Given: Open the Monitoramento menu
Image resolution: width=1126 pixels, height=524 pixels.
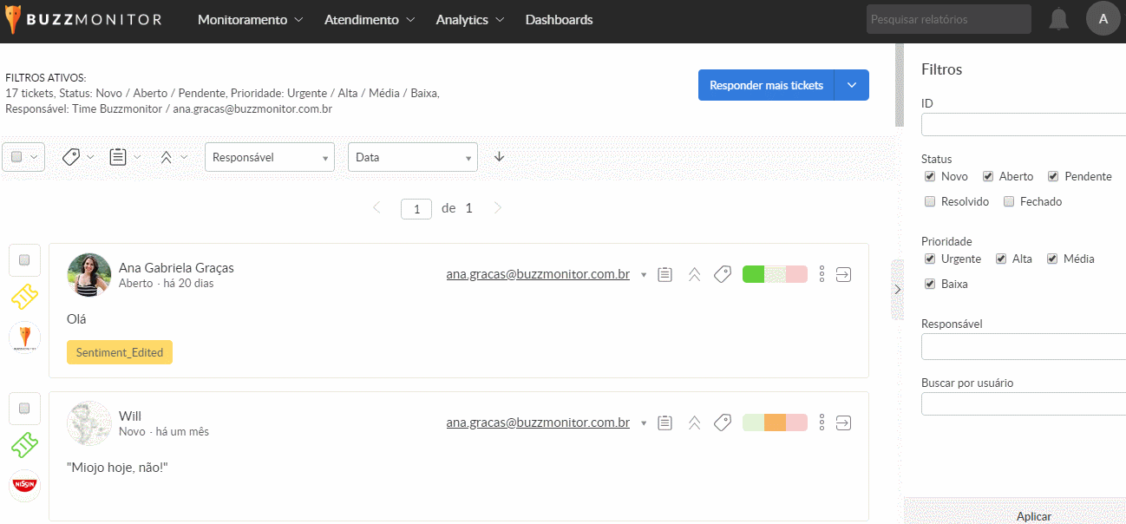Looking at the screenshot, I should 250,20.
